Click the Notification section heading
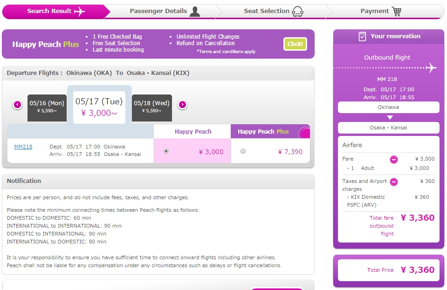Image resolution: width=447 pixels, height=290 pixels. click(24, 181)
